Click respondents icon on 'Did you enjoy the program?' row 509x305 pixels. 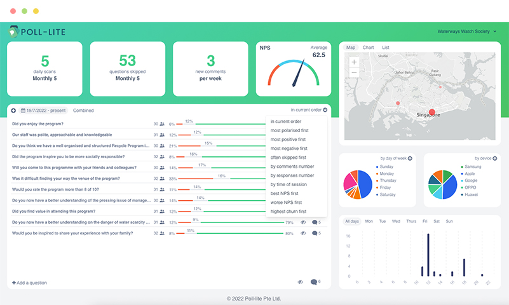pyautogui.click(x=162, y=124)
